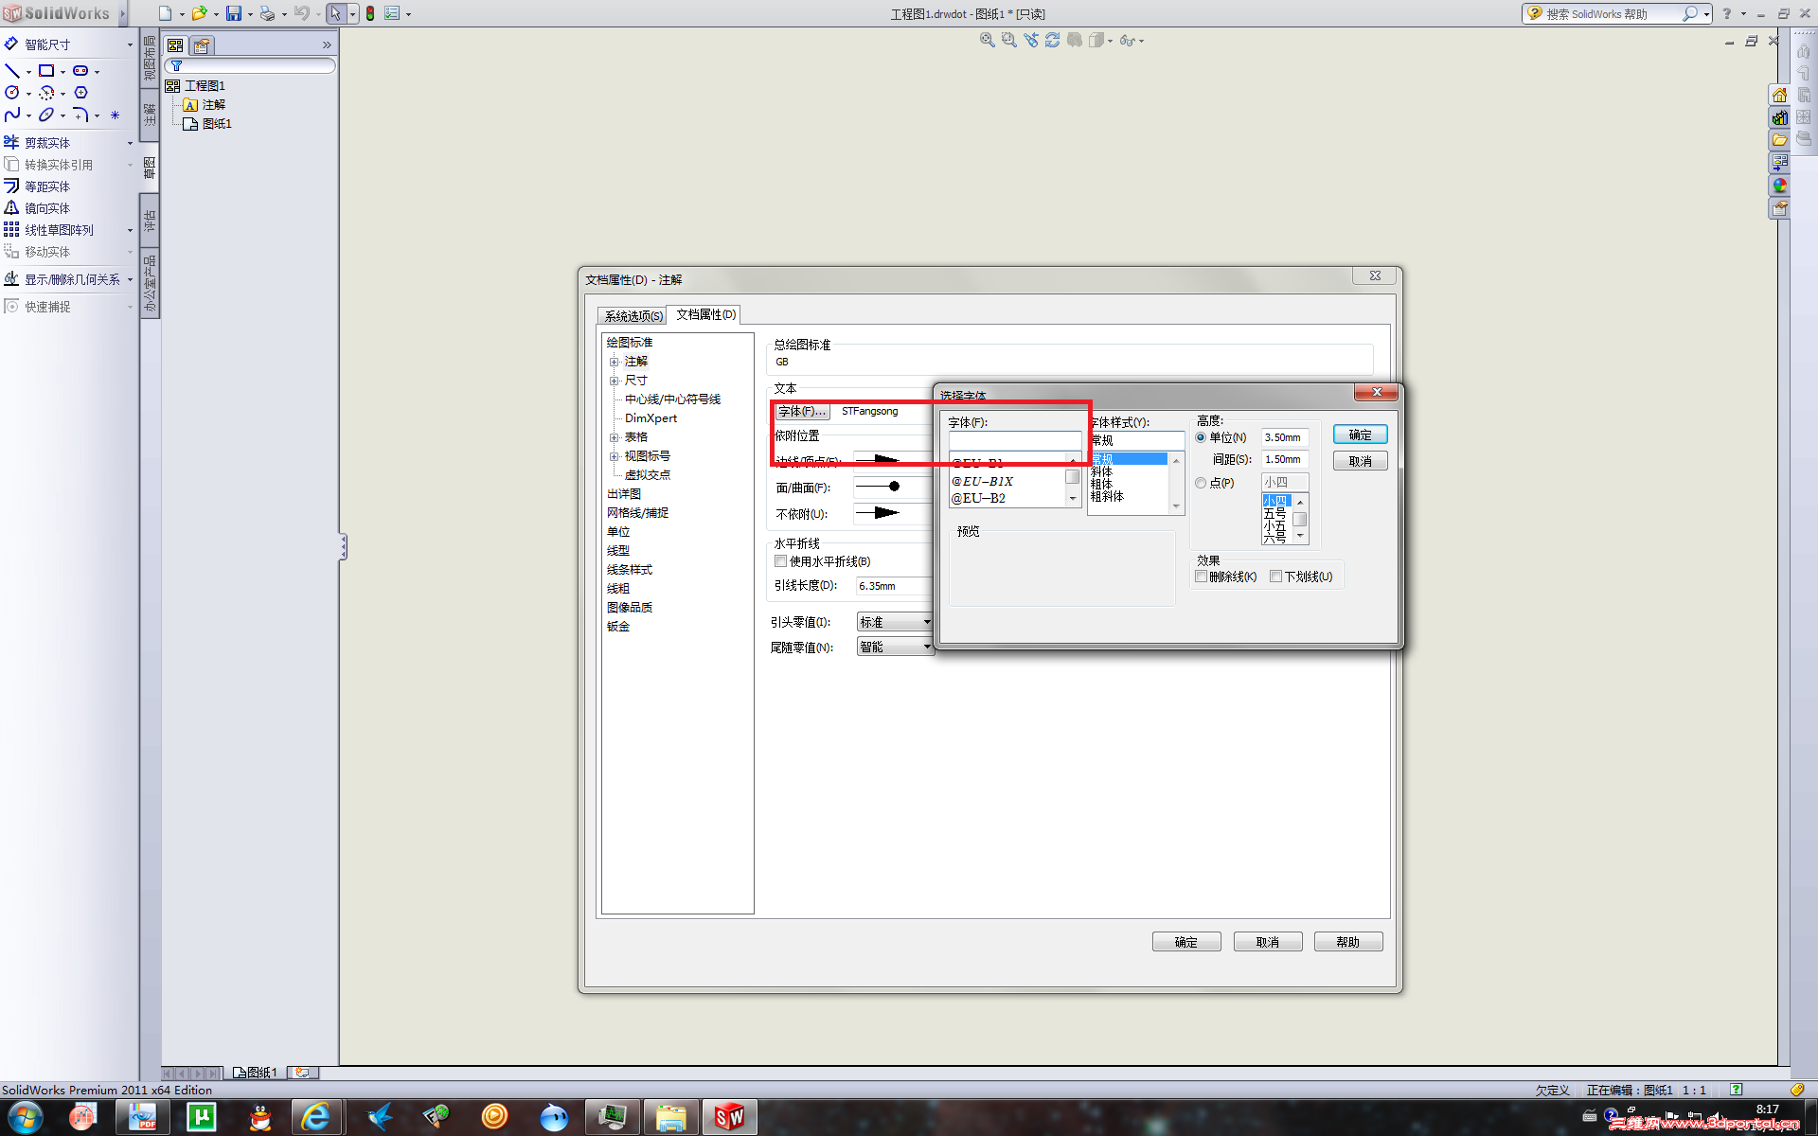
Task: Expand the 注解 tree node
Action: pyautogui.click(x=614, y=362)
